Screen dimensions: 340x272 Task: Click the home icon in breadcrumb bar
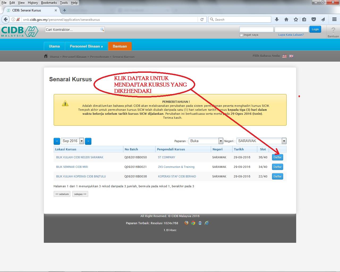[x=46, y=56]
